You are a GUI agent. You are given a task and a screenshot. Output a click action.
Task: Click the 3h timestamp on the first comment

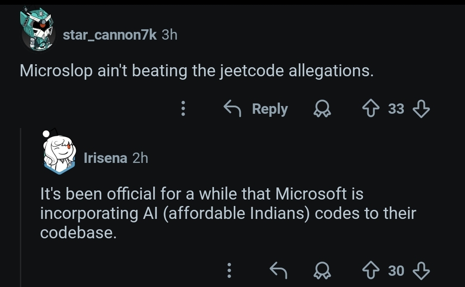point(169,35)
